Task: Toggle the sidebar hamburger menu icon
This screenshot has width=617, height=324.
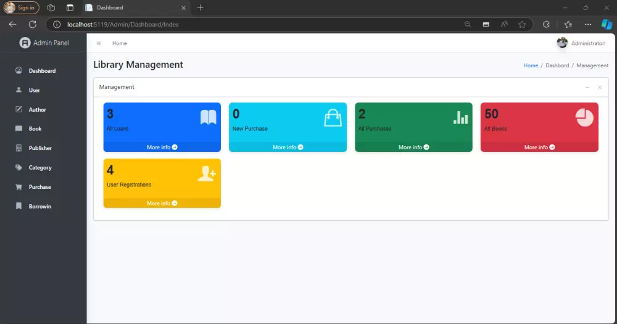Action: [x=99, y=43]
